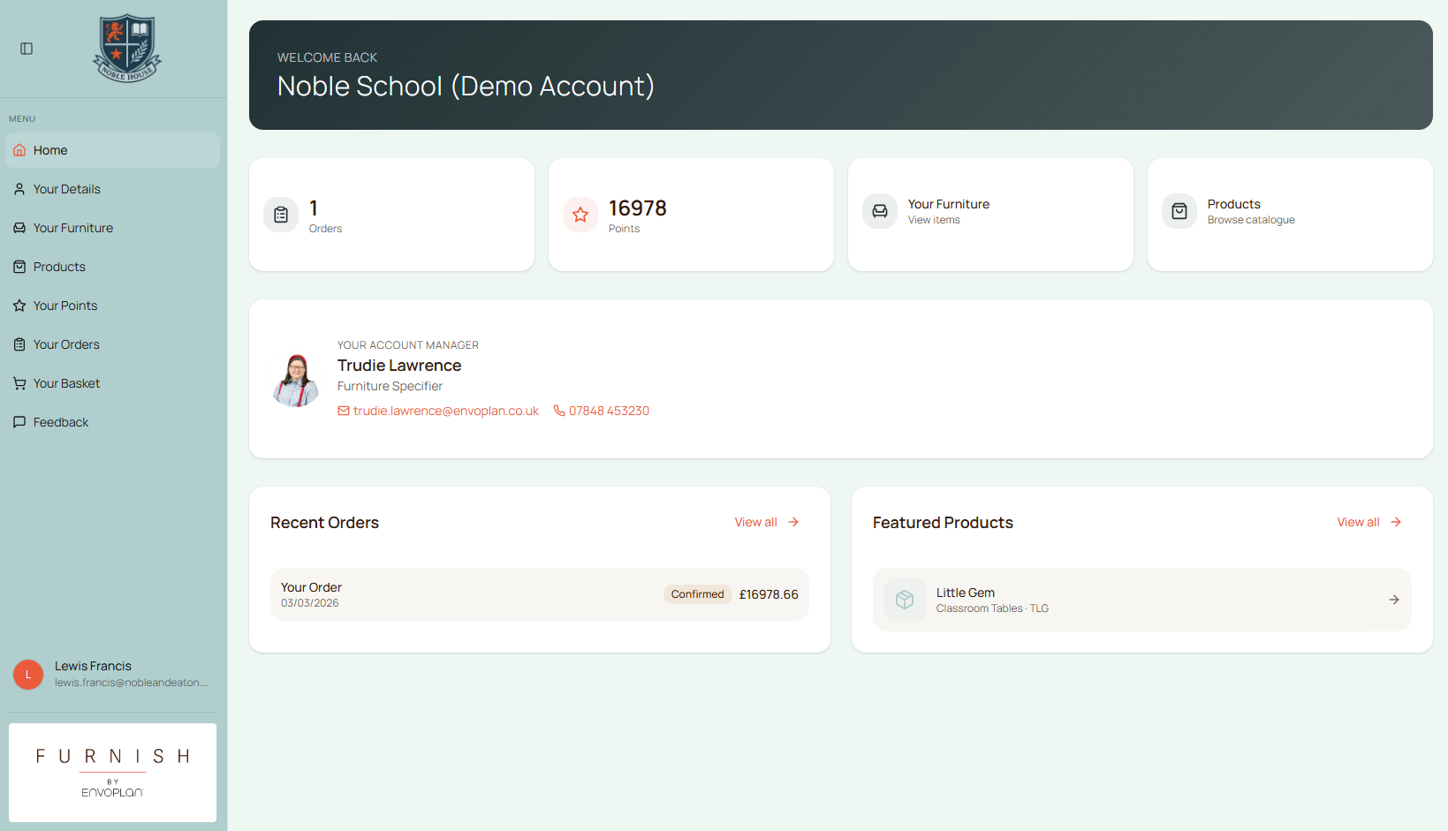1448x831 pixels.
Task: Open the Your Points menu item
Action: pos(112,306)
